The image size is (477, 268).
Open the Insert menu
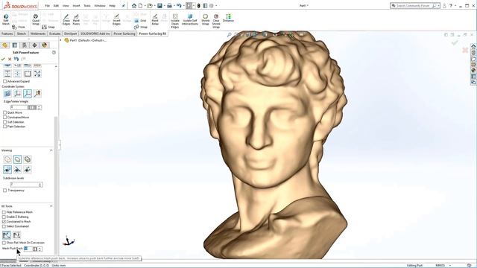click(x=76, y=5)
